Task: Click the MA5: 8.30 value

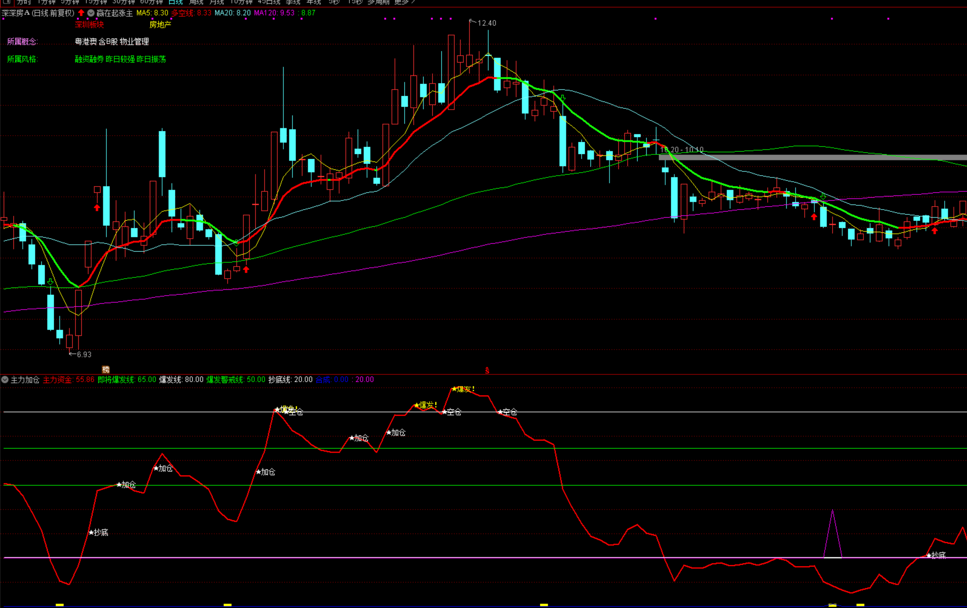Action: pos(152,13)
